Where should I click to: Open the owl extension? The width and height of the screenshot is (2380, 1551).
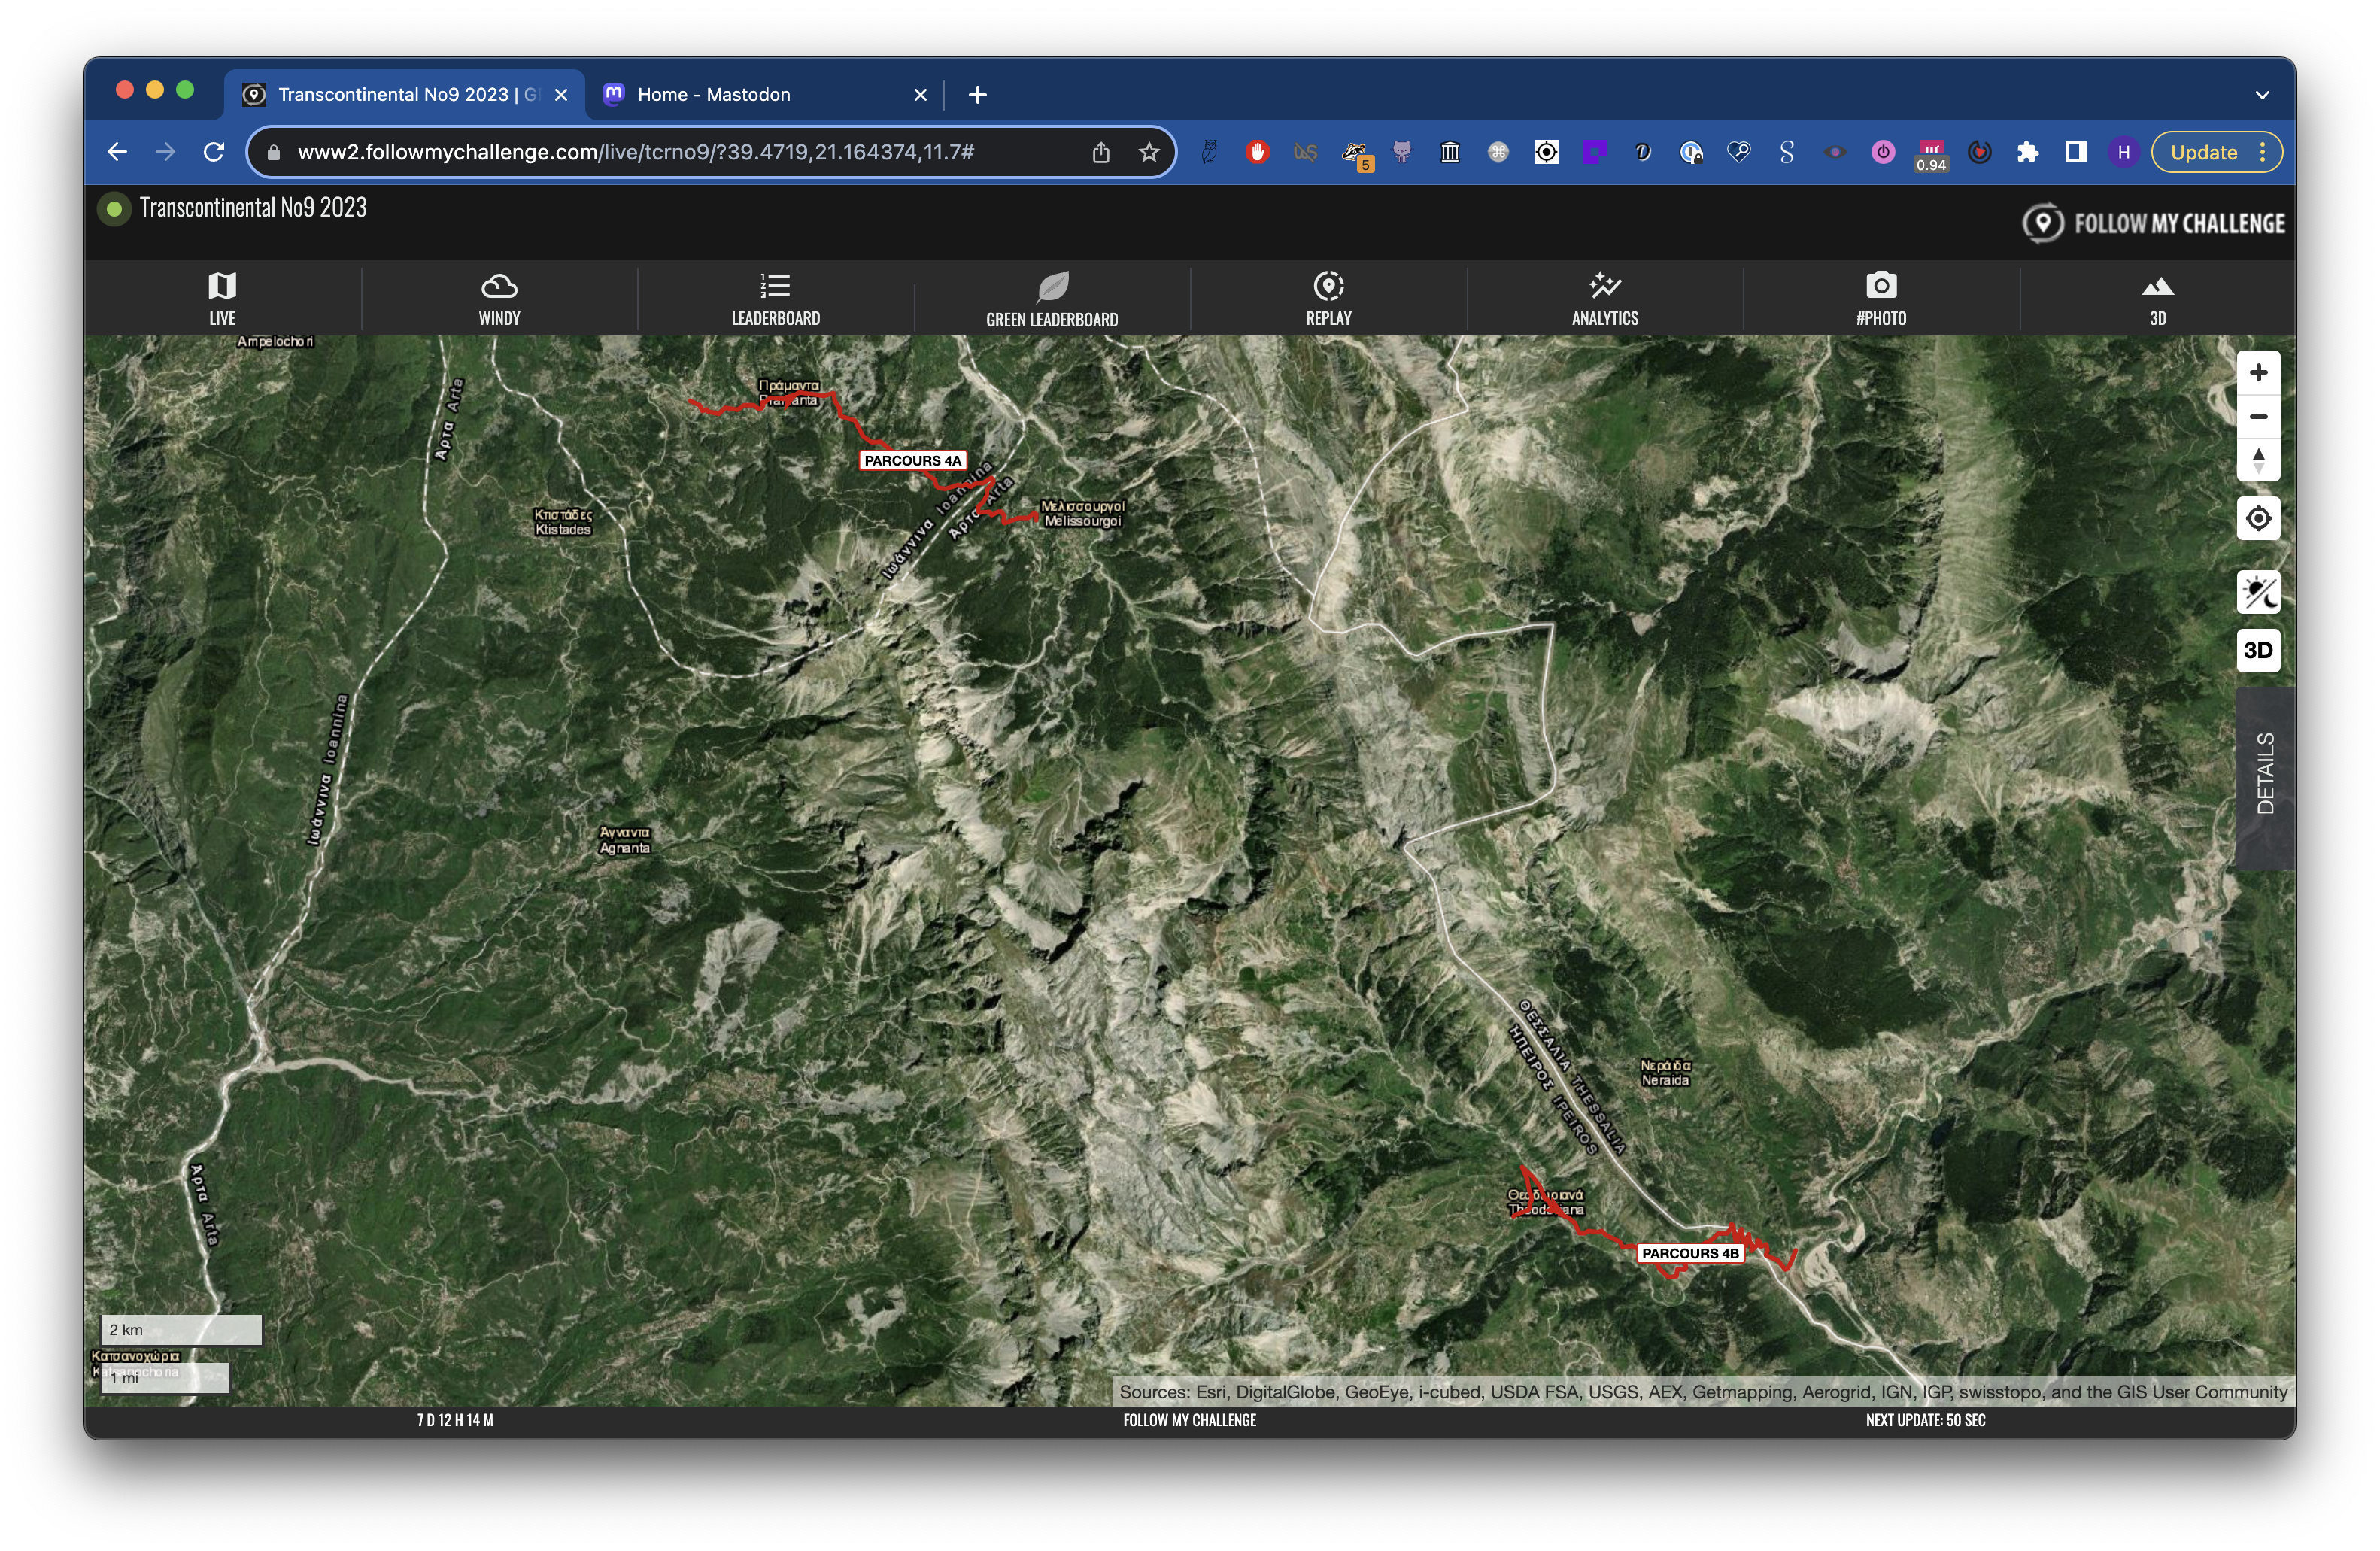point(1209,152)
